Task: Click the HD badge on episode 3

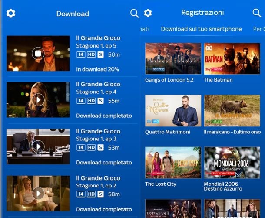Action: tap(91, 148)
